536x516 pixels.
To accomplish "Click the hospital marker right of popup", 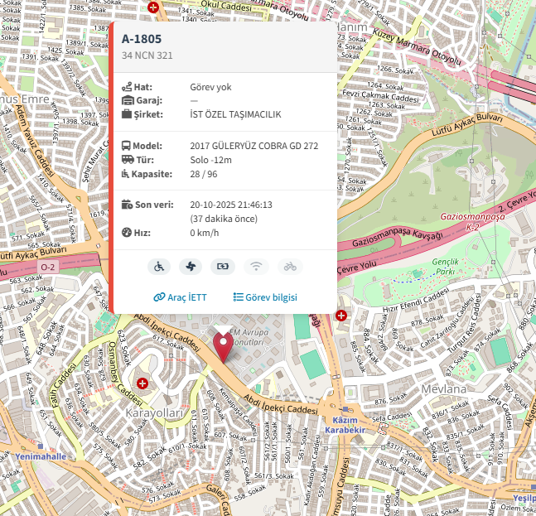I will [341, 315].
